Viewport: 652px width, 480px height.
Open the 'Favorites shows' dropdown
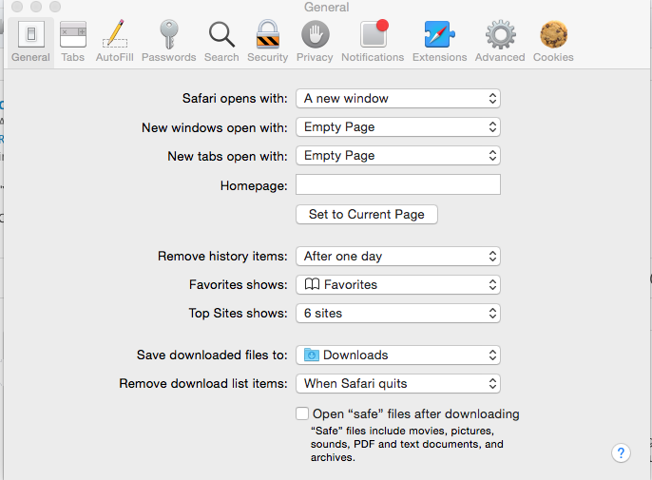(398, 284)
